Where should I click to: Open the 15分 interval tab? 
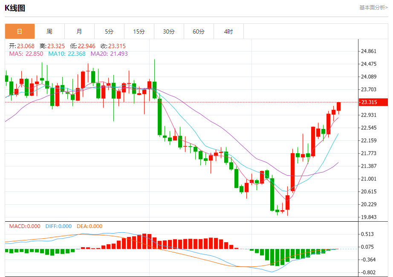point(139,31)
